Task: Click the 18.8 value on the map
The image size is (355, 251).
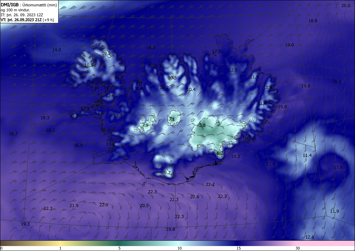Action: pyautogui.click(x=313, y=21)
